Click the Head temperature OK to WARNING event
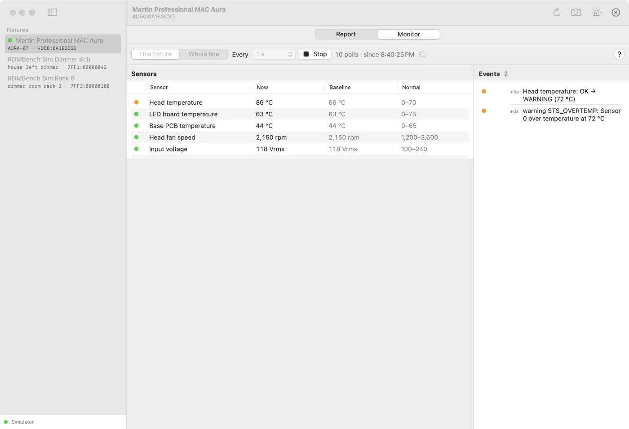 559,95
